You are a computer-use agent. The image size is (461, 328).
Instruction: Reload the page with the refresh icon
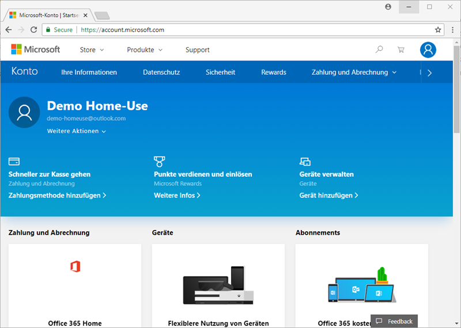(x=34, y=30)
